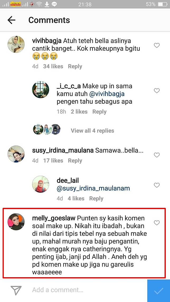Tap the battery icon in status bar
The width and height of the screenshot is (170, 302).
(x=162, y=4)
